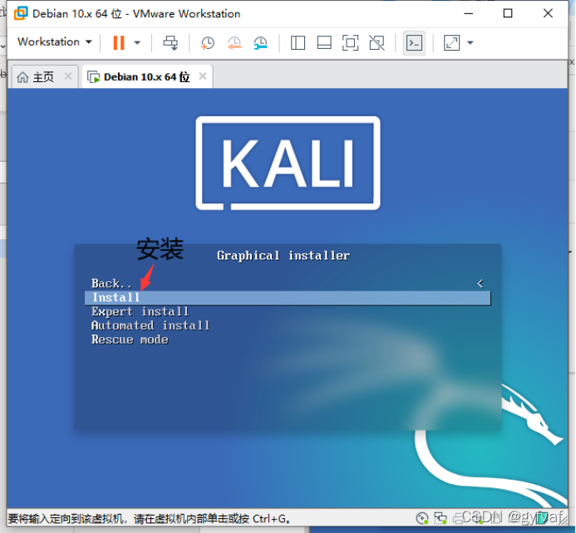Expand the stretch display dropdown arrow
The image size is (576, 533).
(470, 43)
